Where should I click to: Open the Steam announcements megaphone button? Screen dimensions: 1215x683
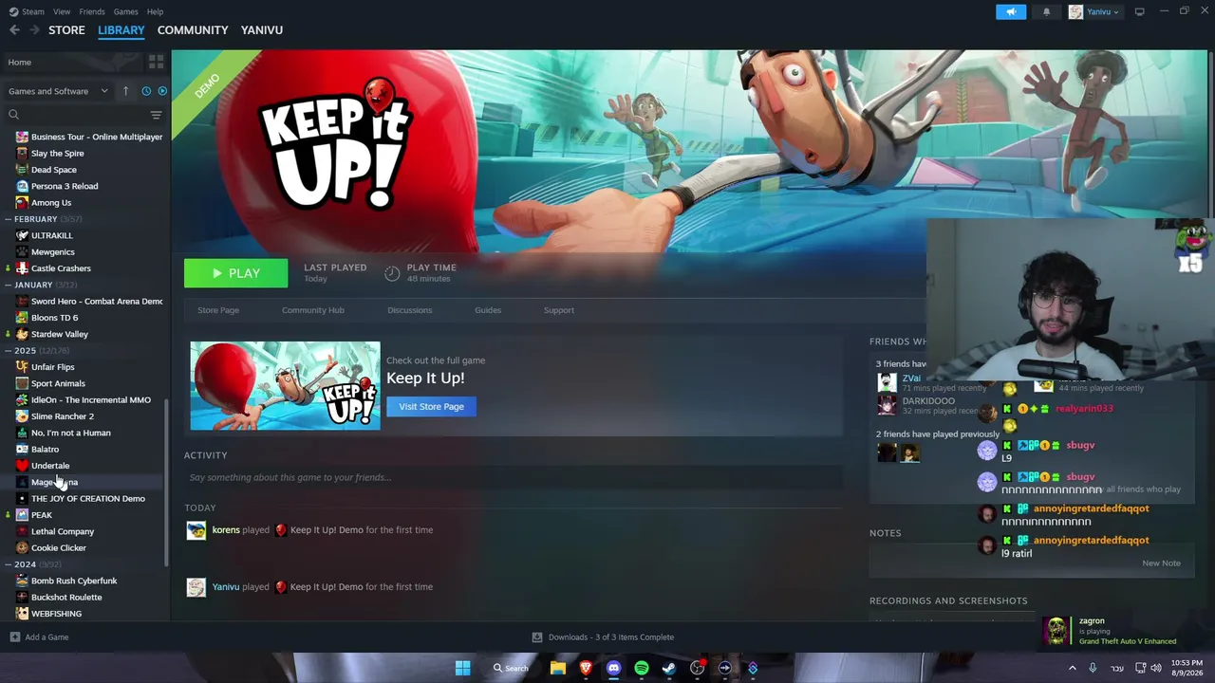pos(1011,11)
